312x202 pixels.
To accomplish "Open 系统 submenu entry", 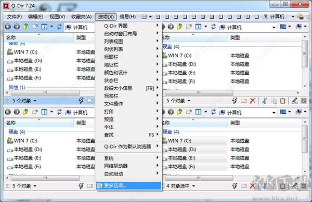I will tap(129, 158).
